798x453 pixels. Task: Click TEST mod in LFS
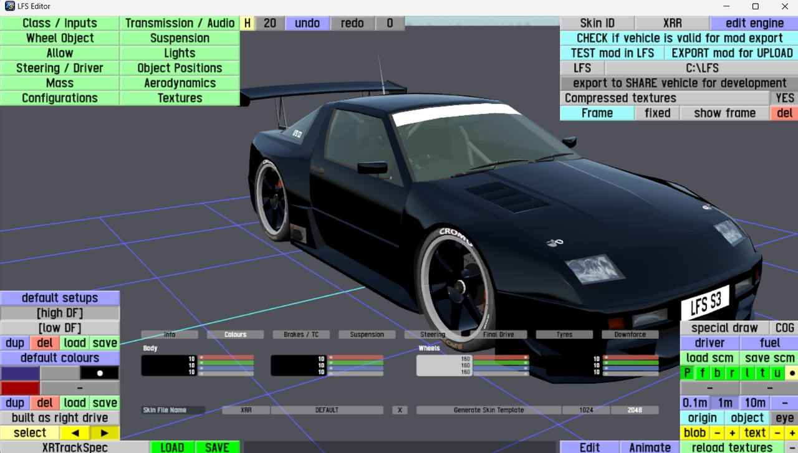click(612, 53)
